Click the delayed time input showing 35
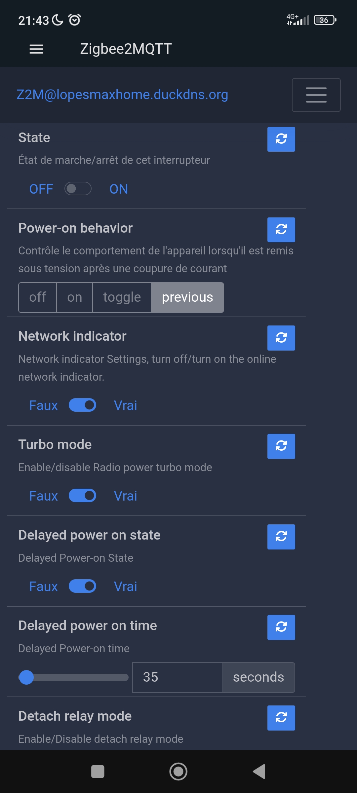Screen dimensions: 357x793 tap(178, 677)
